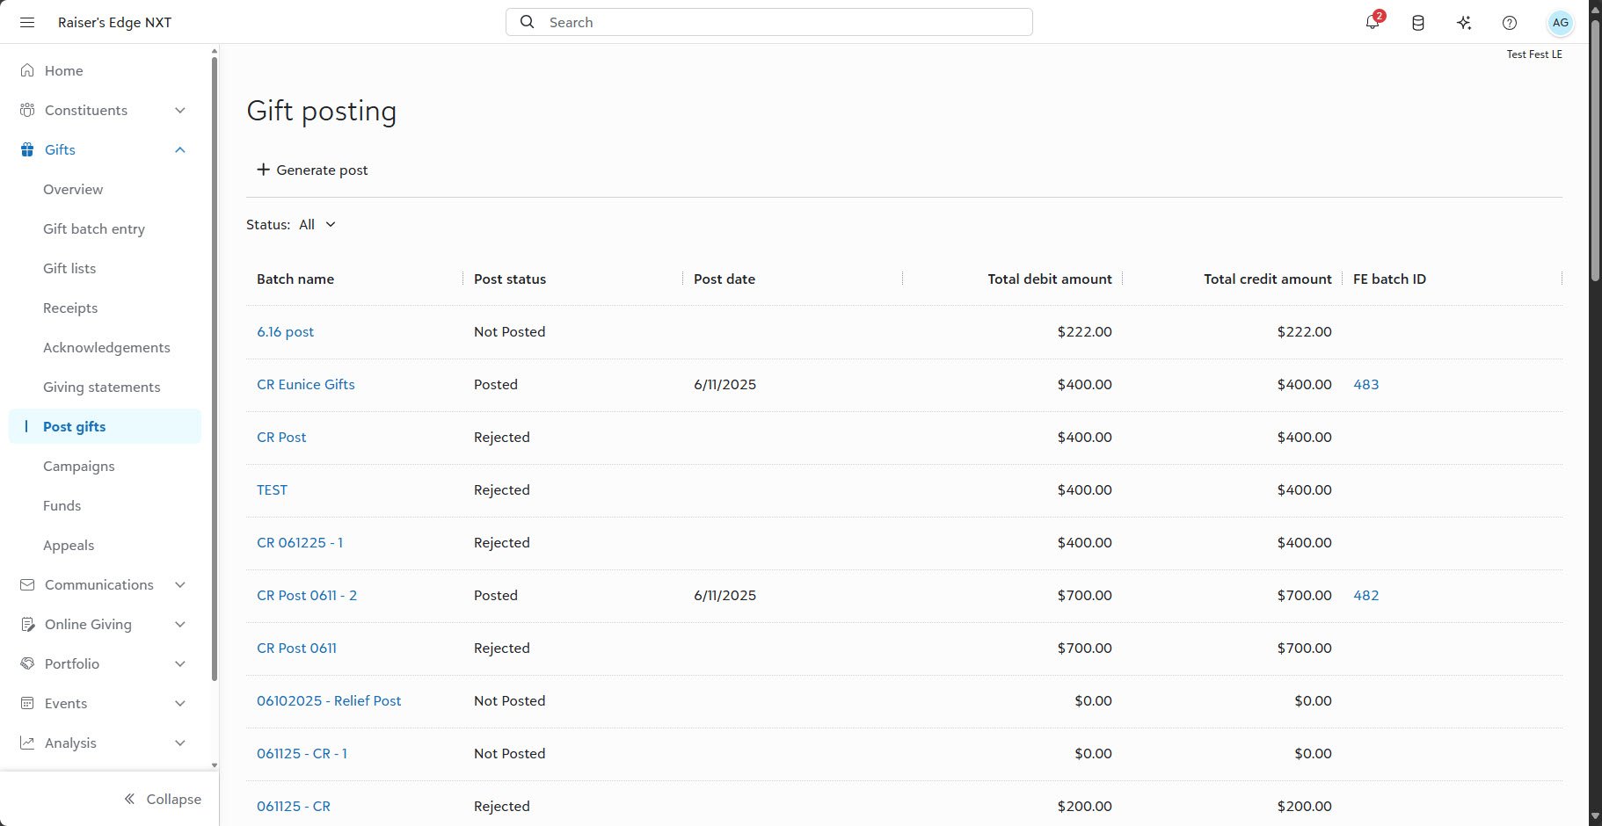Click Raiser's Edge NXT title

click(114, 22)
